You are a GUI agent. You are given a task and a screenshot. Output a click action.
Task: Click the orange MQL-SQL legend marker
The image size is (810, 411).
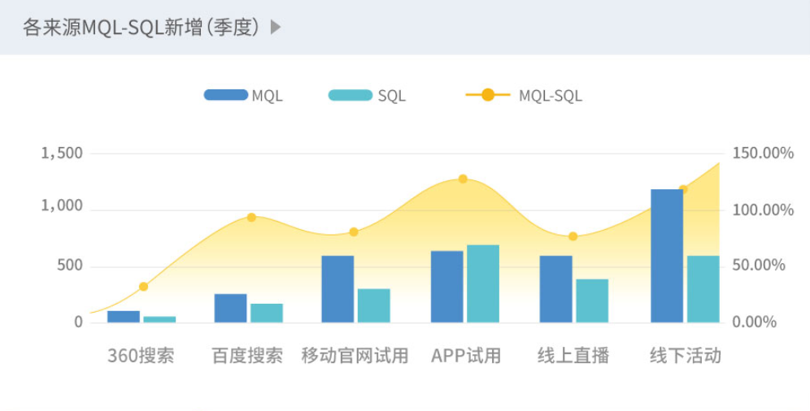pyautogui.click(x=488, y=95)
